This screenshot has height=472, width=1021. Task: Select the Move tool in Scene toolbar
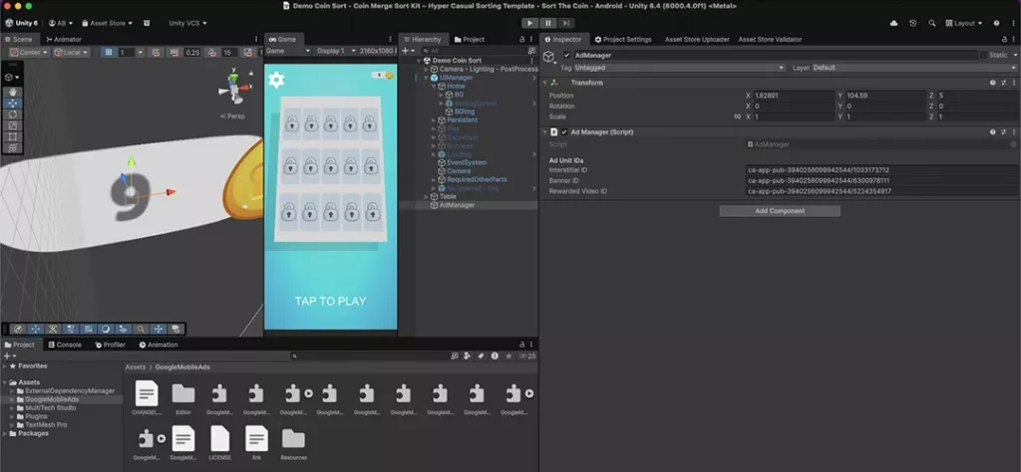(12, 104)
